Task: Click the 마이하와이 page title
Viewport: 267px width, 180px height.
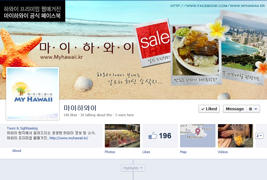Action: pos(80,108)
